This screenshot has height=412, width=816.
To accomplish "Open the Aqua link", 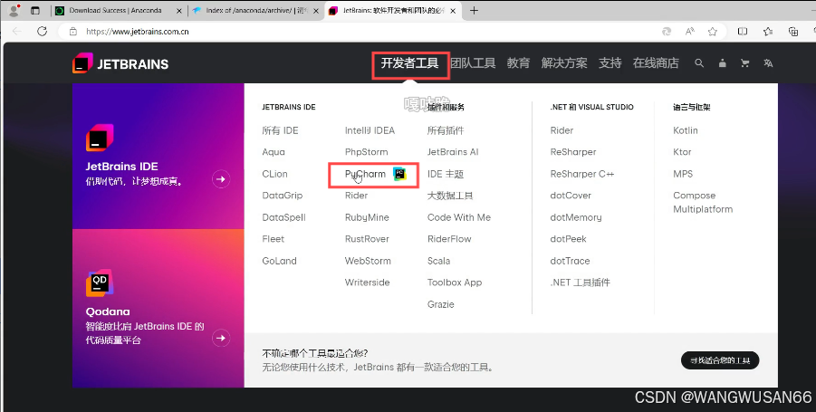I will click(274, 152).
